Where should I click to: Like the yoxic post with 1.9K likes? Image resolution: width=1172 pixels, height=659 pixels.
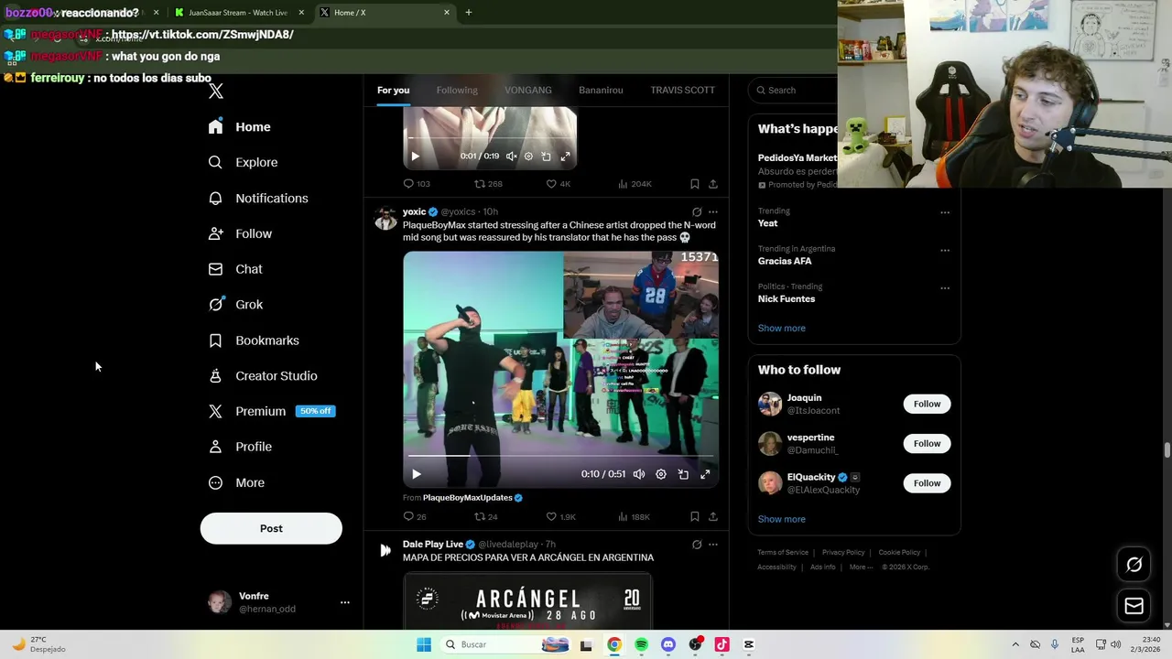561,516
